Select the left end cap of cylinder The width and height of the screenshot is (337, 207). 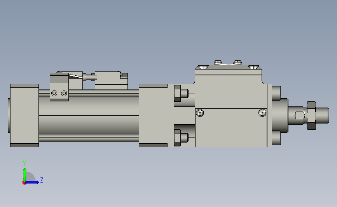24,115
